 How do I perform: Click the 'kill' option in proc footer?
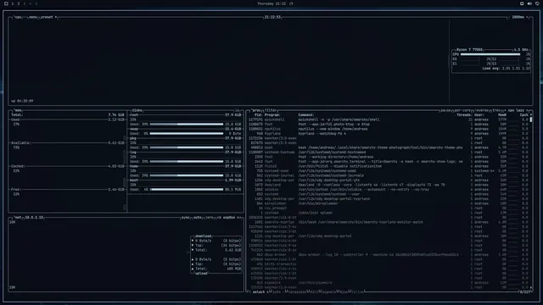314,292
